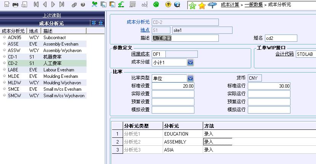Collapse list with double up arrow
The image size is (316, 164).
click(101, 23)
